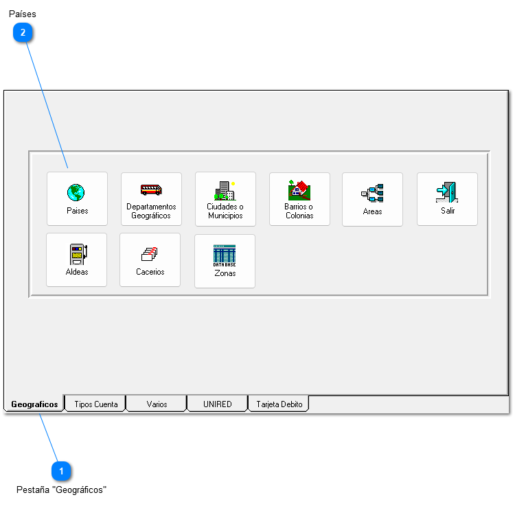515x506 pixels.
Task: Select the Varios tab
Action: pos(157,404)
